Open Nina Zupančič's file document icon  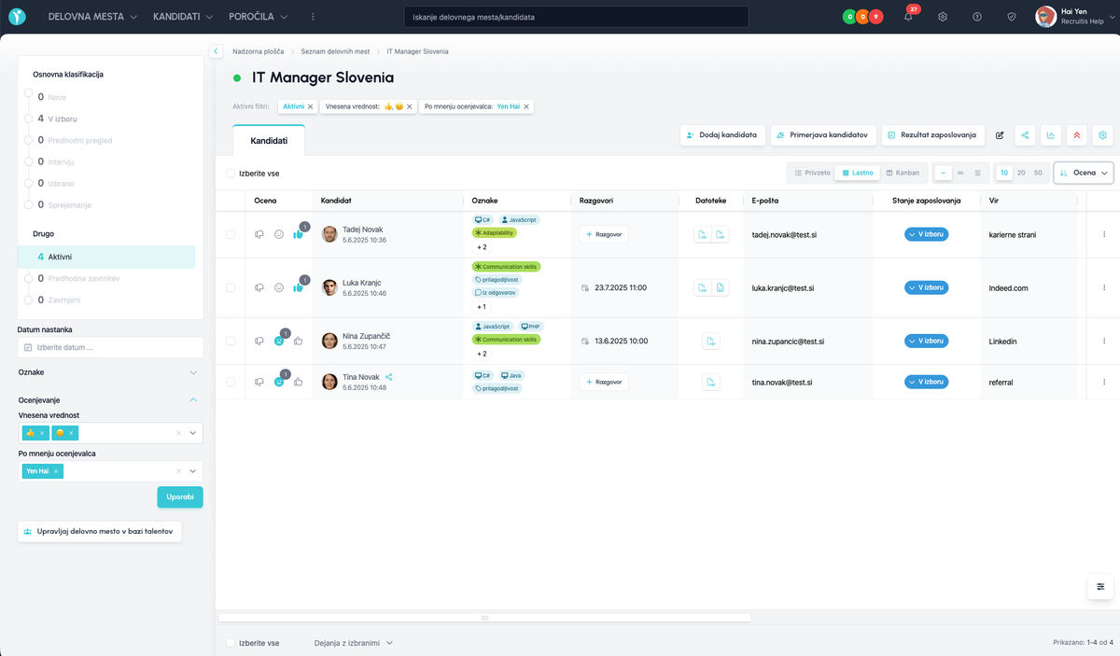[711, 342]
